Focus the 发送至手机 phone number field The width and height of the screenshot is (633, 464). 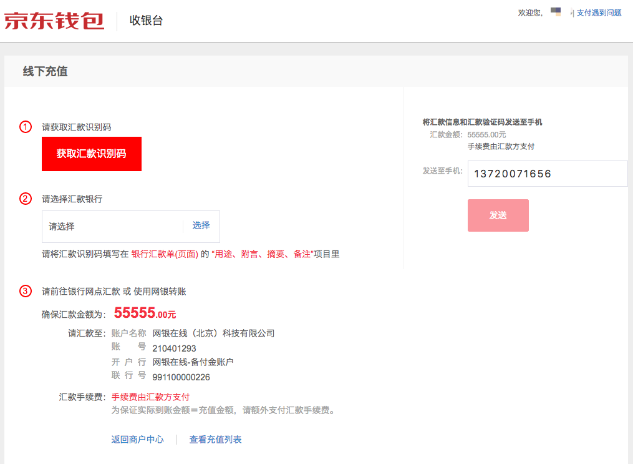548,174
